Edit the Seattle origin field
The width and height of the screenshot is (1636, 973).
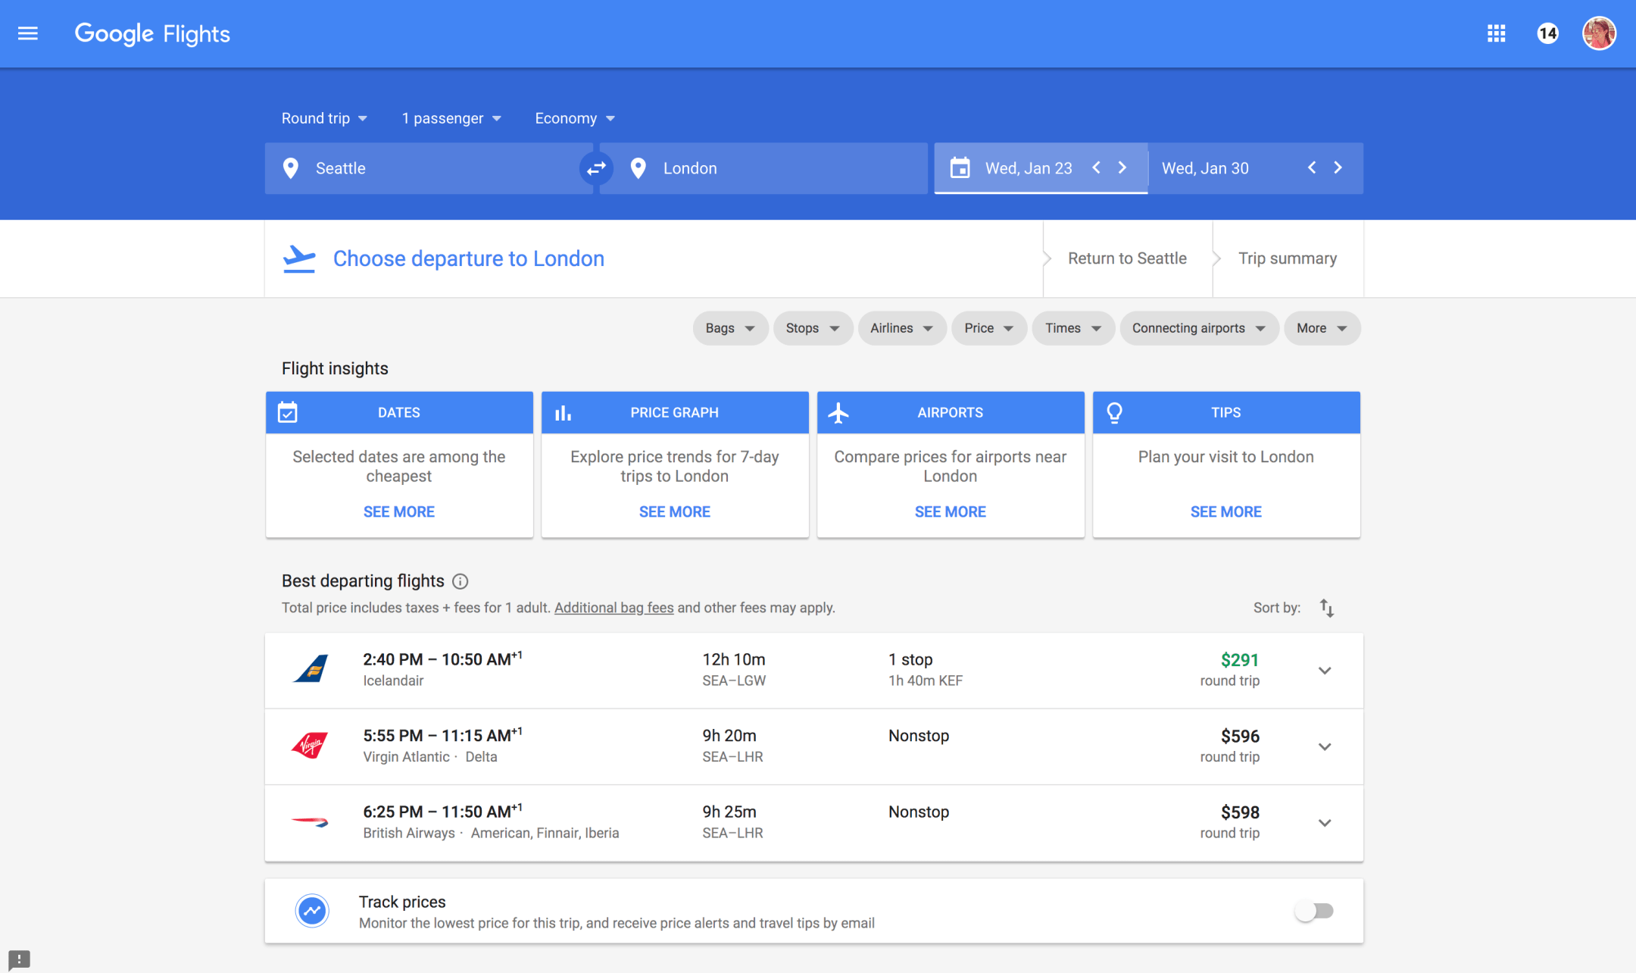click(429, 168)
